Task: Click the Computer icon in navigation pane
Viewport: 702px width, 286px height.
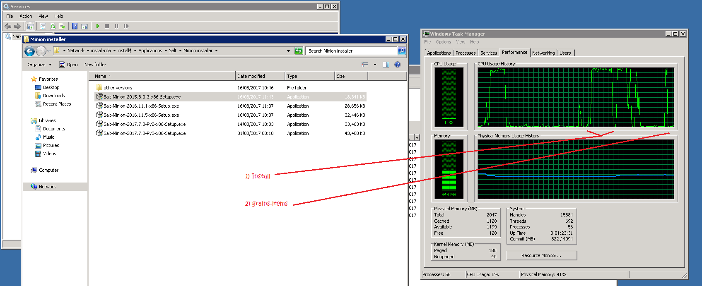Action: pos(34,170)
